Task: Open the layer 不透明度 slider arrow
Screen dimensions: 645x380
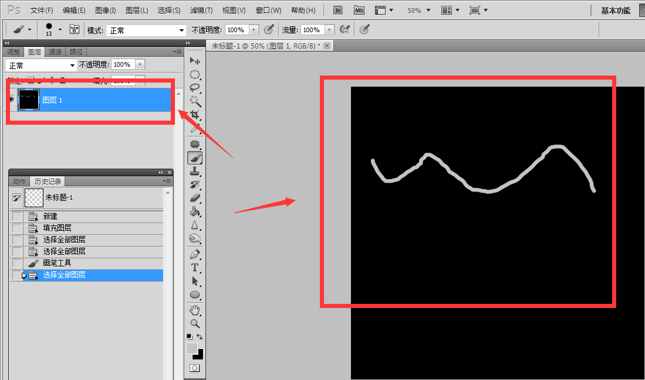Action: [140, 64]
